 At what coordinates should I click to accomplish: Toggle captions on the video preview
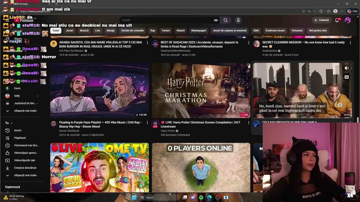(347, 77)
